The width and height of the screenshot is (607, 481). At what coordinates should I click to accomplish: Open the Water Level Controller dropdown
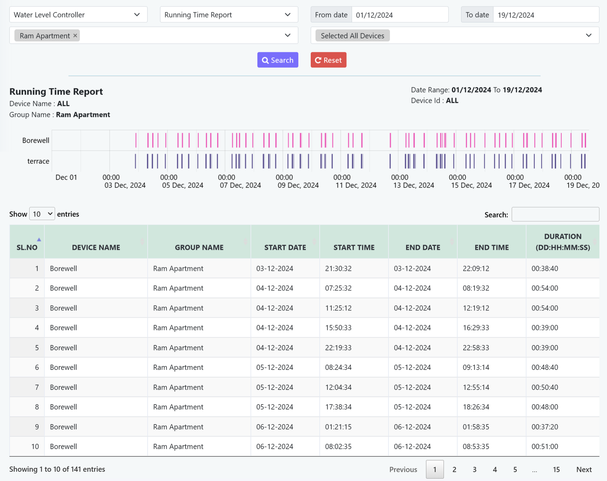pyautogui.click(x=78, y=15)
